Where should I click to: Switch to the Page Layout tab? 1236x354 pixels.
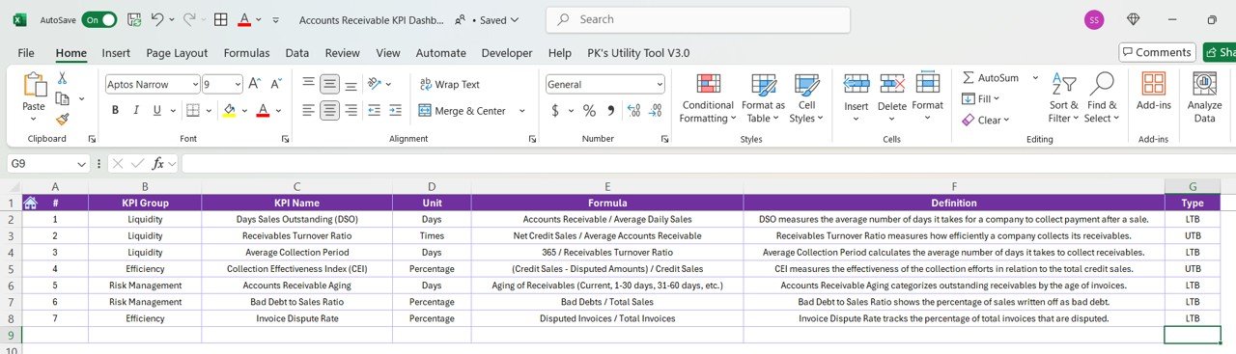(x=177, y=53)
